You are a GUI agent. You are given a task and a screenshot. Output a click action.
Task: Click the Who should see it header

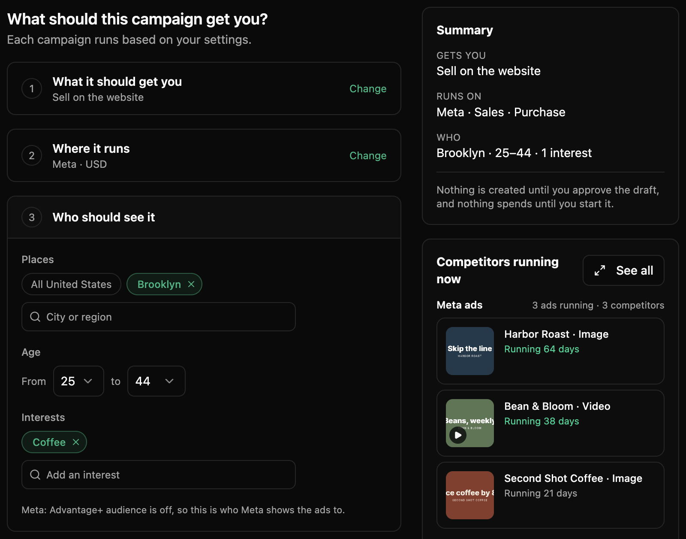(204, 217)
